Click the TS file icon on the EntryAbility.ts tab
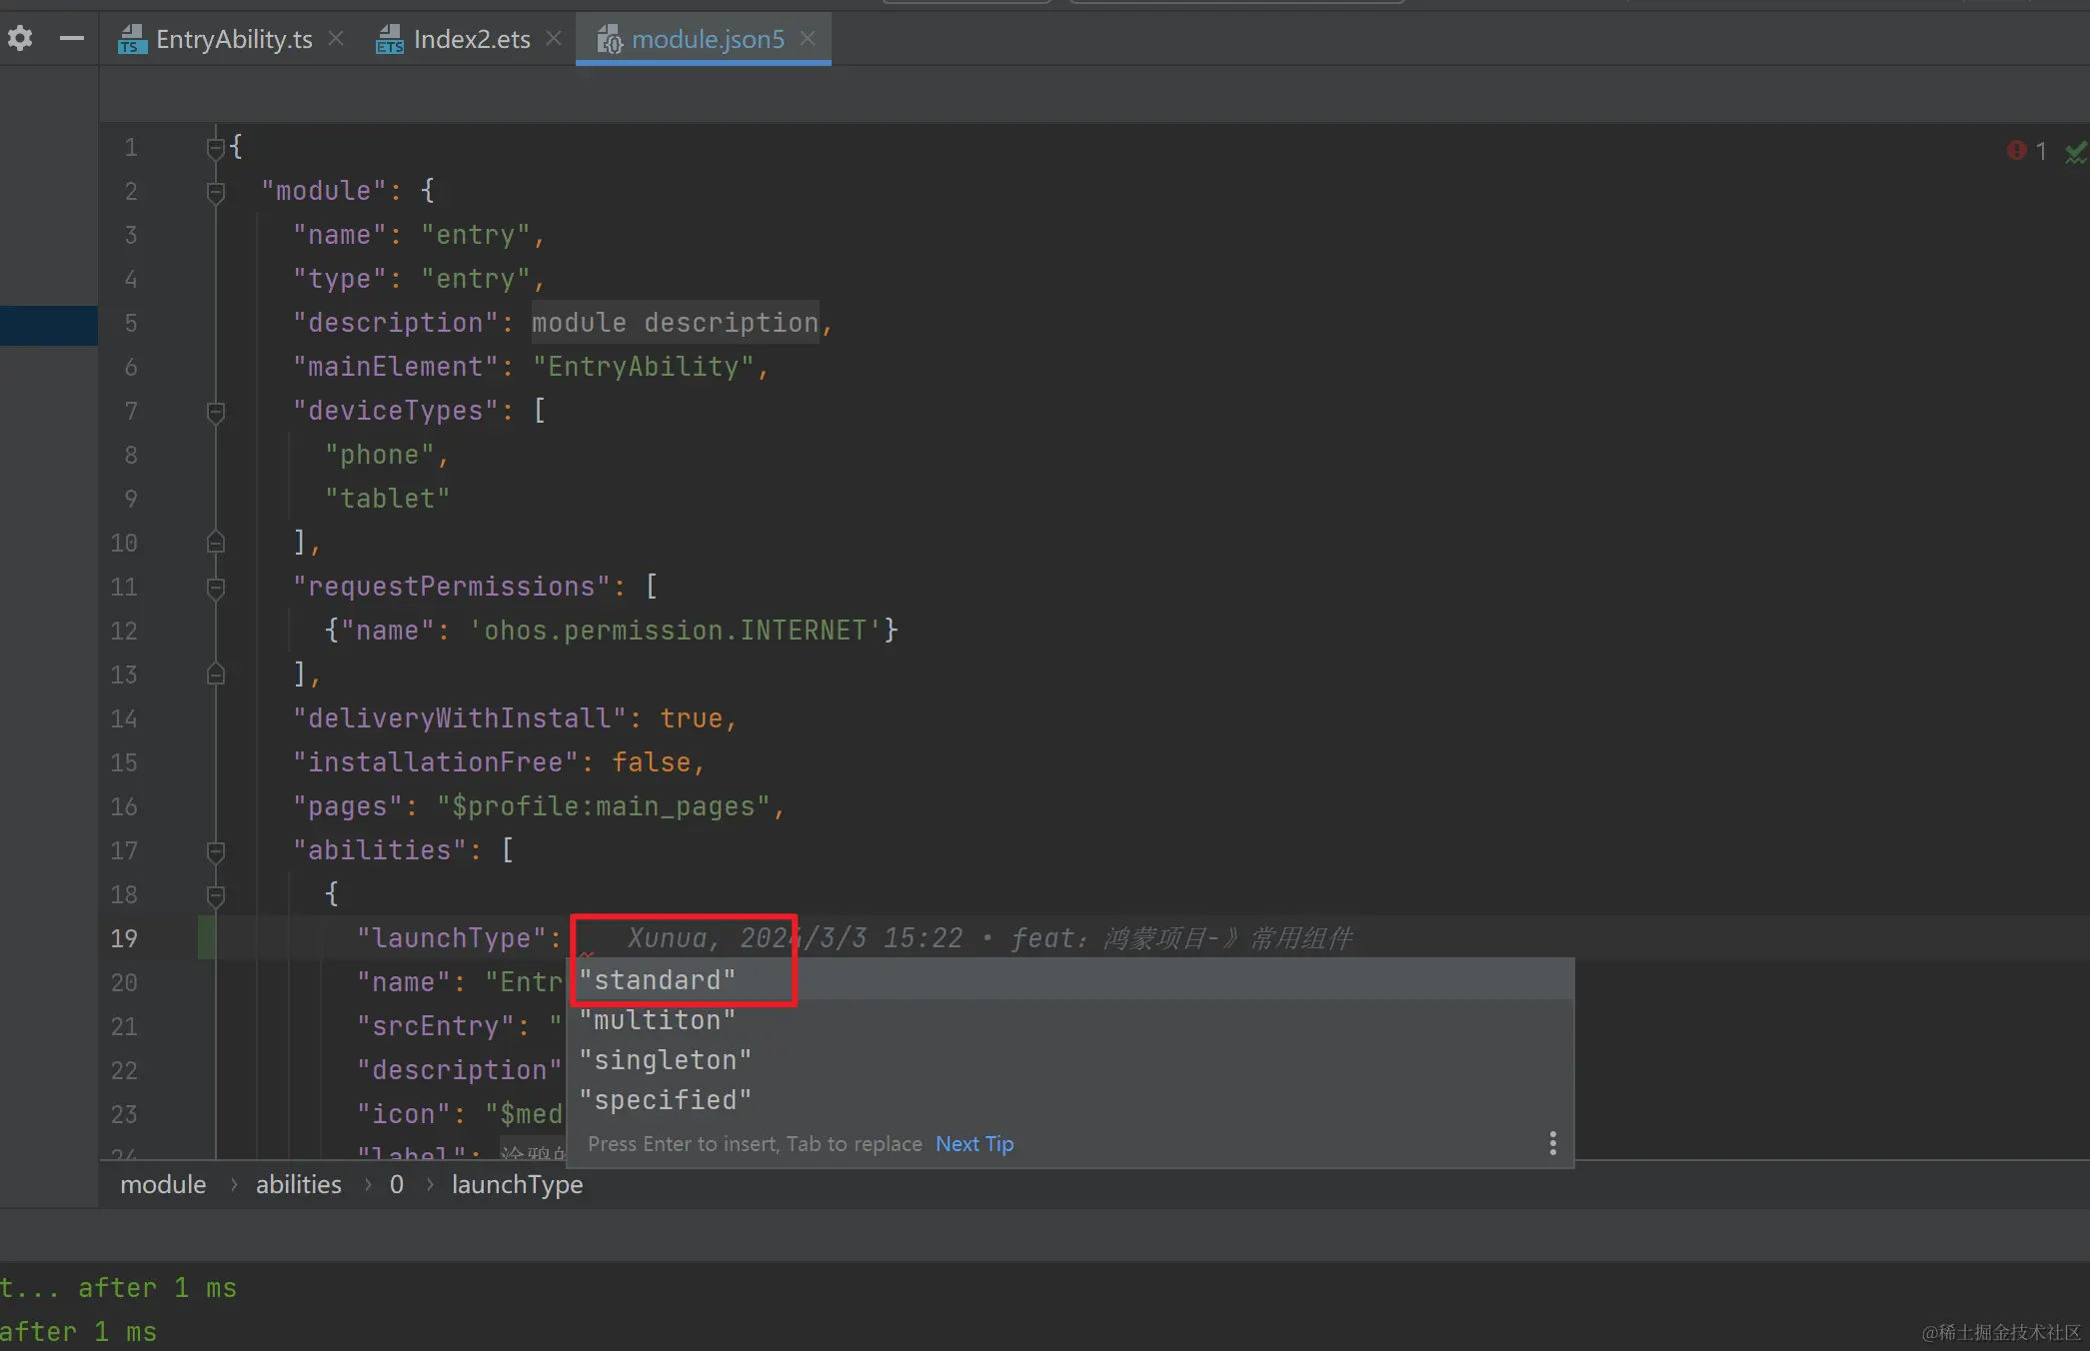The width and height of the screenshot is (2090, 1351). pyautogui.click(x=132, y=39)
